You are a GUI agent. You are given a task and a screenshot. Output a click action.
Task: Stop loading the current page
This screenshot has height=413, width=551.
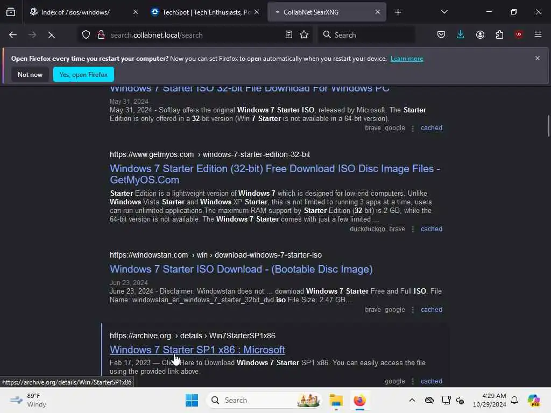(x=51, y=35)
